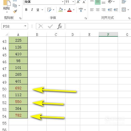Open the Paste (粘贴) options arrow
This screenshot has height=131, width=131.
(7, 12)
